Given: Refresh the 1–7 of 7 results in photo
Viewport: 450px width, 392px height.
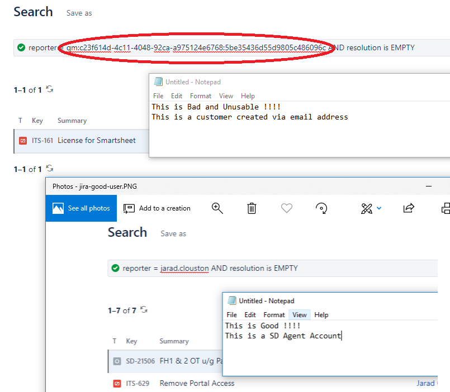Looking at the screenshot, I should pyautogui.click(x=144, y=309).
